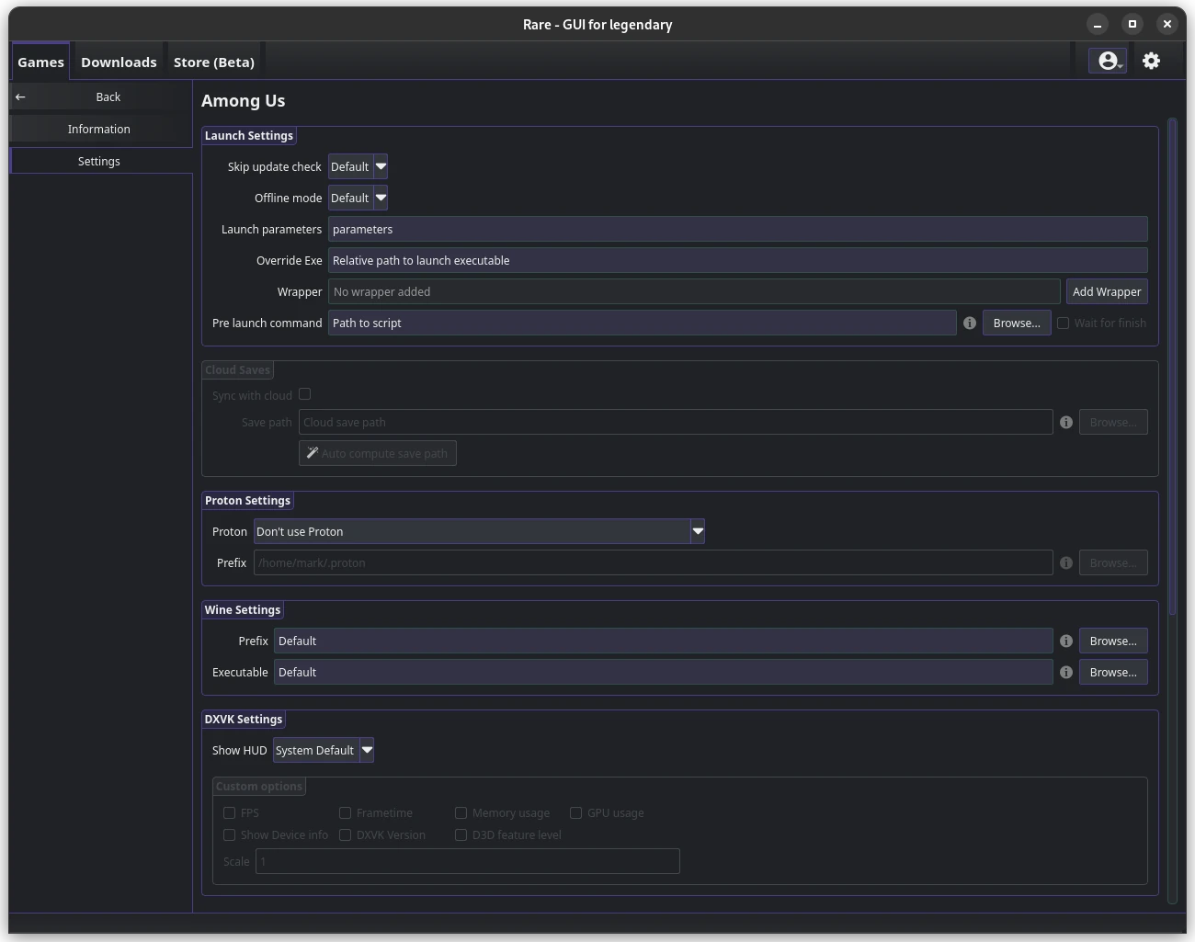Click info icon beside Wine Prefix

point(1066,641)
